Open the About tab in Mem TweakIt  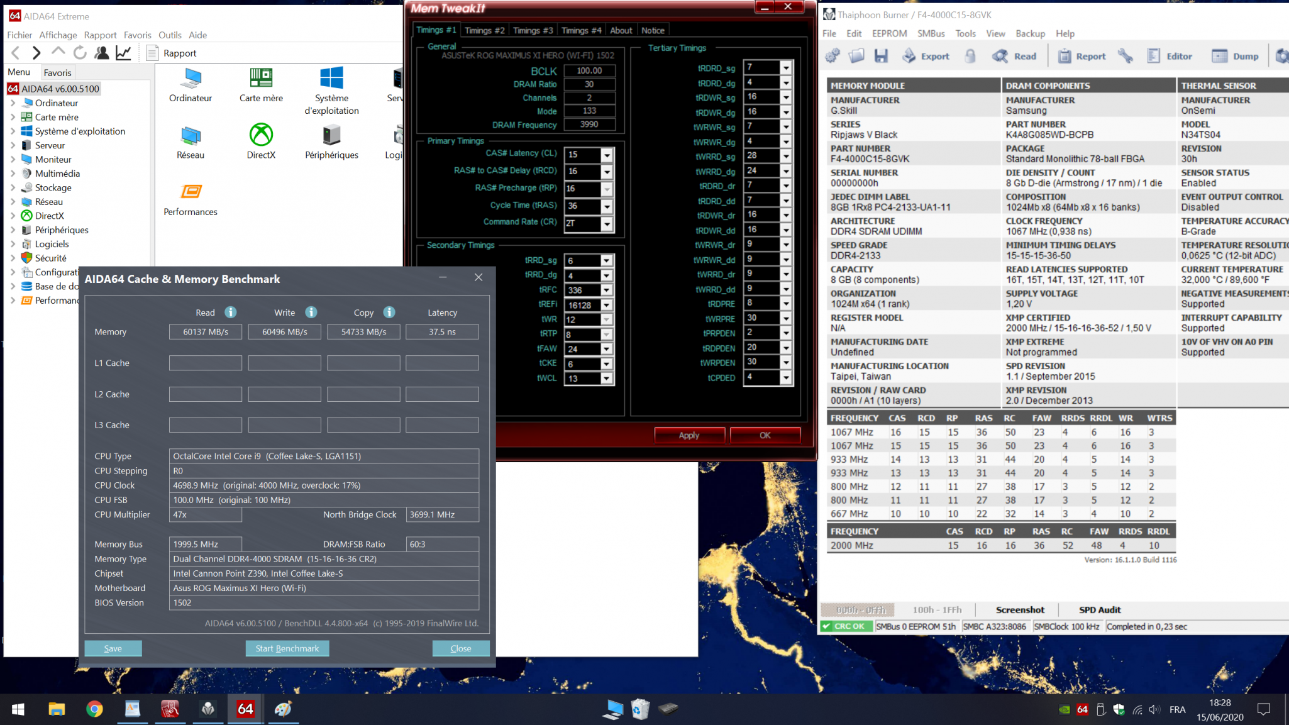tap(621, 30)
